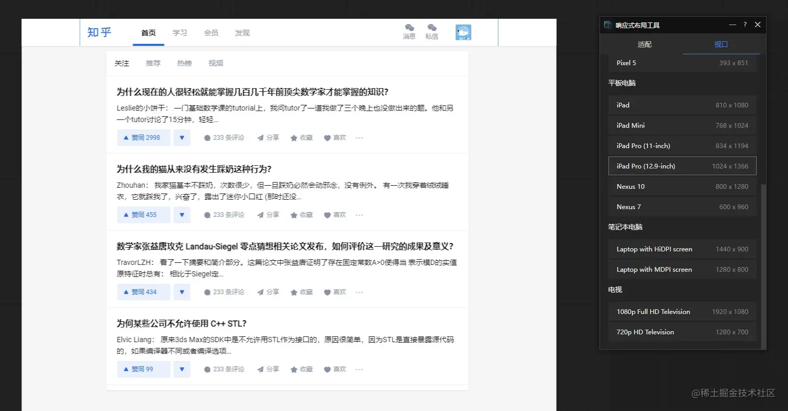Click 喜欢 on the 张益唐 post

pyautogui.click(x=335, y=292)
